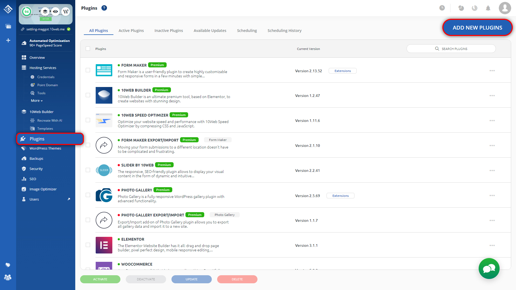Check the Form Maker Export/Import checkbox
Image resolution: width=516 pixels, height=290 pixels.
click(88, 145)
